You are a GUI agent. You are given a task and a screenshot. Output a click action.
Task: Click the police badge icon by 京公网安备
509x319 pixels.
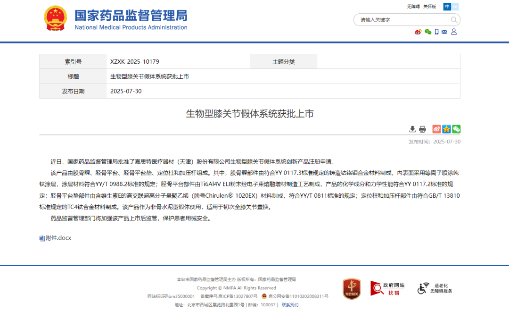click(264, 296)
